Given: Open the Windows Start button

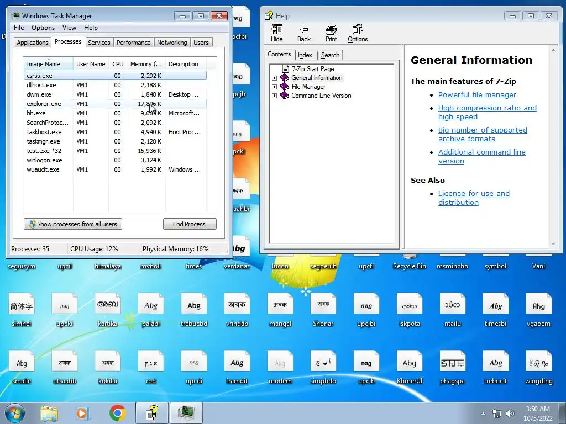Looking at the screenshot, I should 14,413.
